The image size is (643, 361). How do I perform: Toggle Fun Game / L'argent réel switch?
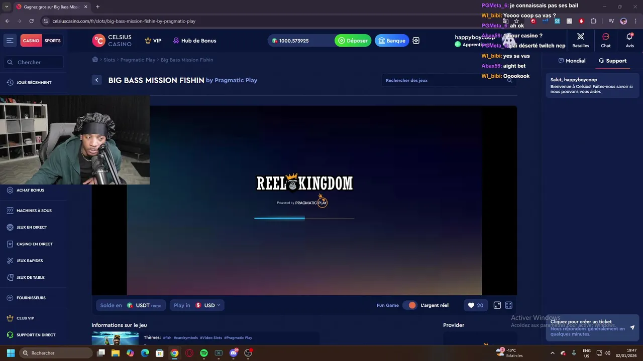[x=410, y=305]
